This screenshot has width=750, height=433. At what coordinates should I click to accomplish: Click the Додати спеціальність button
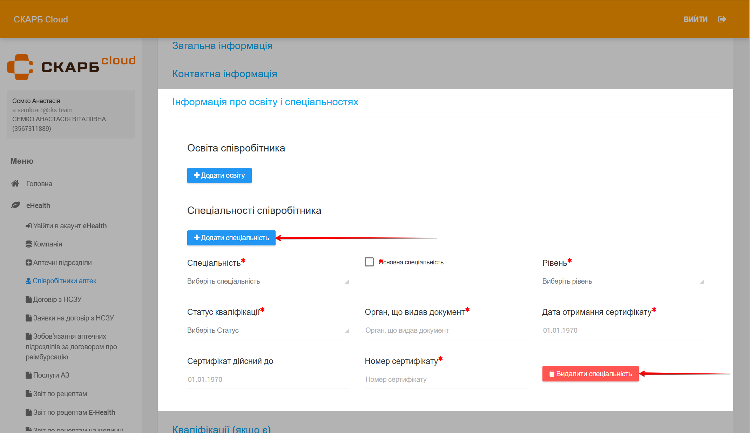(231, 238)
